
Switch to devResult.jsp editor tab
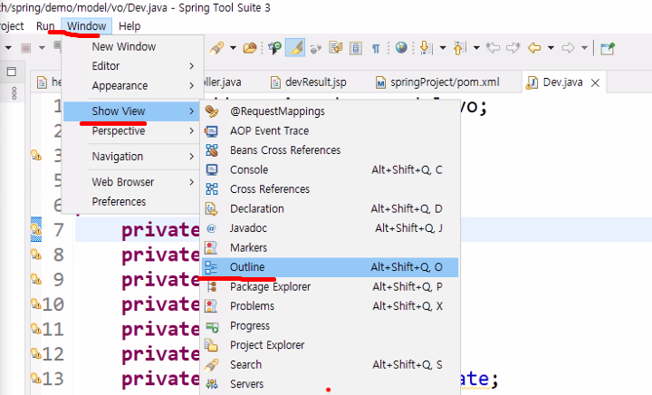pos(309,82)
